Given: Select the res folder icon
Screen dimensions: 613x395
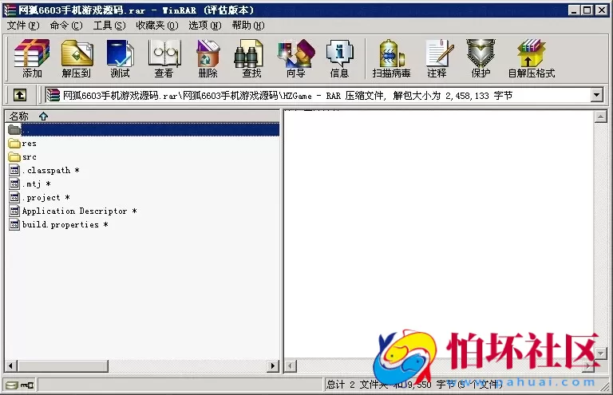Looking at the screenshot, I should tap(14, 144).
